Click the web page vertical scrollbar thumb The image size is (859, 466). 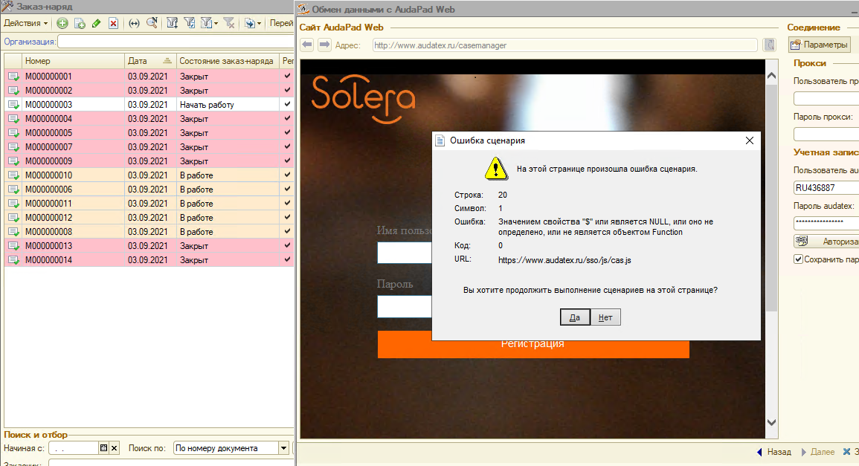click(x=771, y=197)
